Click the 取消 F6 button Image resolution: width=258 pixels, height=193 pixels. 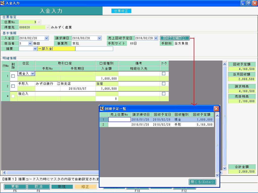[x=39, y=187]
